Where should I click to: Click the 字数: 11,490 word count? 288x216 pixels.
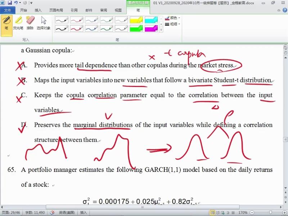pyautogui.click(x=35, y=213)
